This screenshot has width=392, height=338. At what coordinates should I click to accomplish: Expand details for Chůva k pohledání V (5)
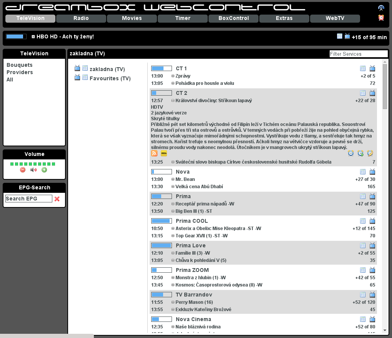click(x=173, y=260)
